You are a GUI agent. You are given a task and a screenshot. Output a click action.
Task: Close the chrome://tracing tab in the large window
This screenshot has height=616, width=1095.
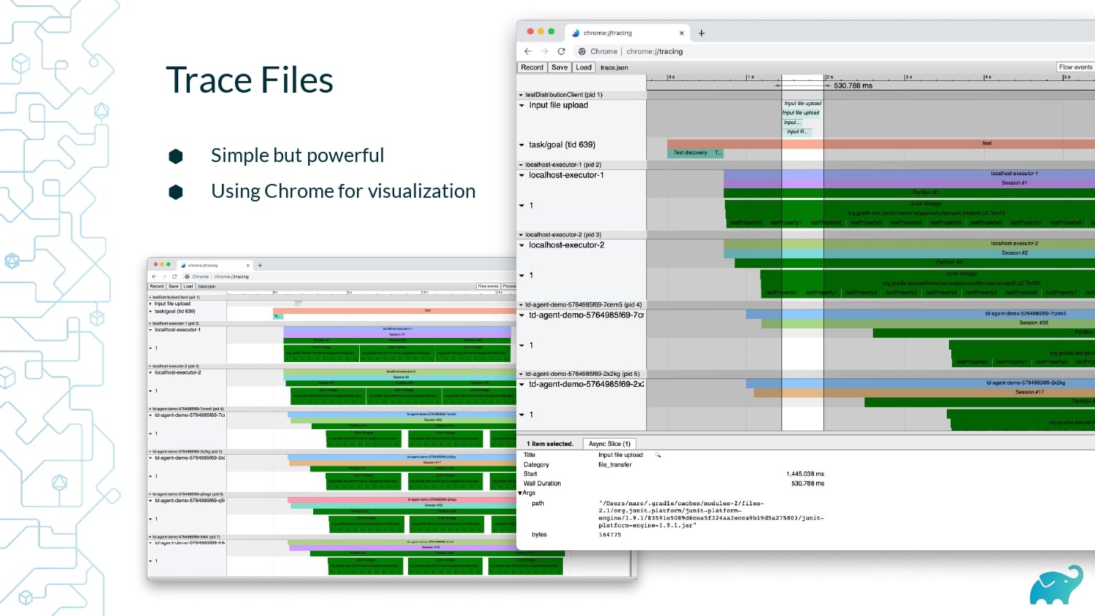[682, 33]
